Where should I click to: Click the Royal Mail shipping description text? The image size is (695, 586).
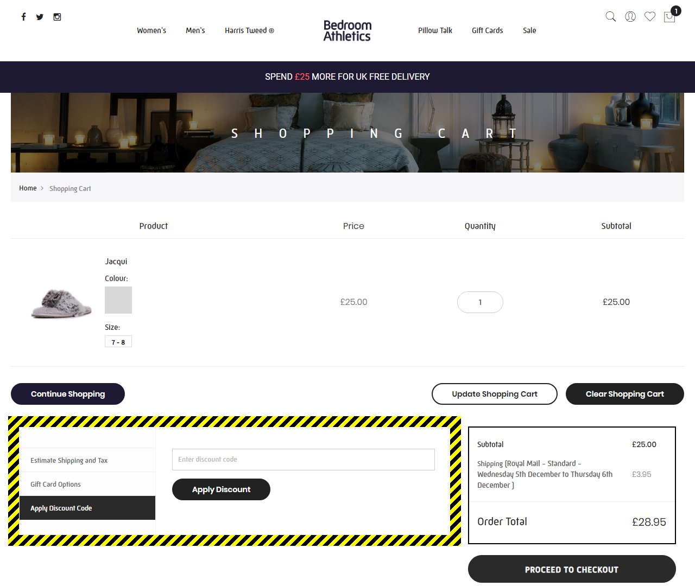pos(545,474)
